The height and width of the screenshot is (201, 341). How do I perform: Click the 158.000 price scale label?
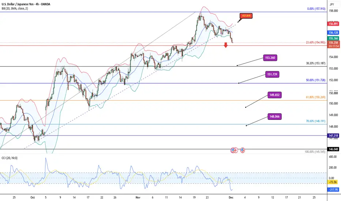click(333, 11)
